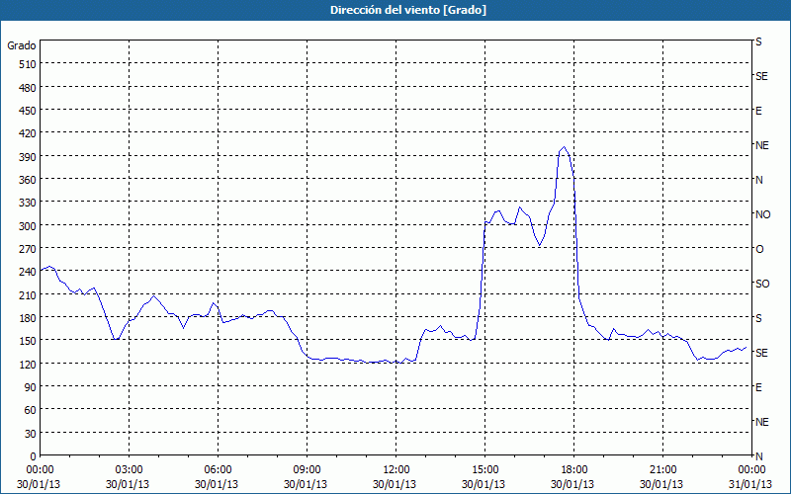The width and height of the screenshot is (791, 494).
Task: Select the 03:00 time axis label
Action: coord(130,470)
